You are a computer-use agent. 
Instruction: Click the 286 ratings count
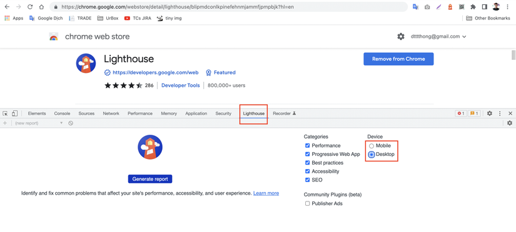149,85
